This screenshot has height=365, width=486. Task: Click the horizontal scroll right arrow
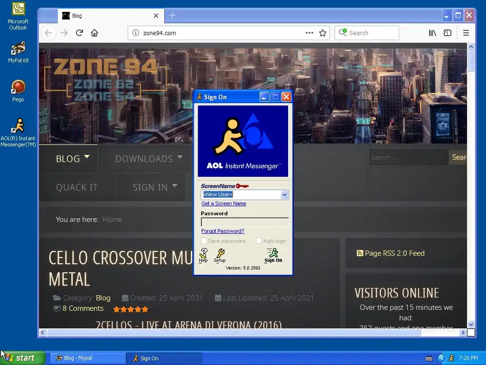coord(463,332)
